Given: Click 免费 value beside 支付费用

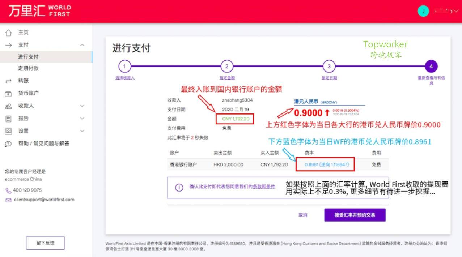Looking at the screenshot, I should point(226,128).
